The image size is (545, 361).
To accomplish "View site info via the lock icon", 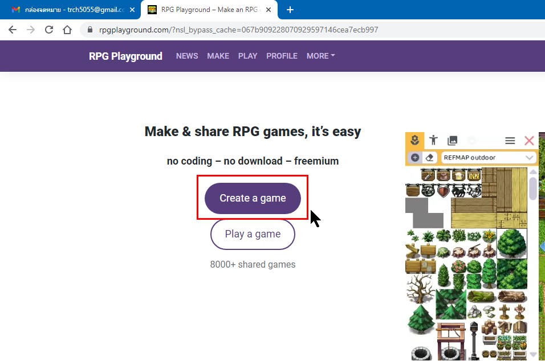I will click(x=90, y=30).
